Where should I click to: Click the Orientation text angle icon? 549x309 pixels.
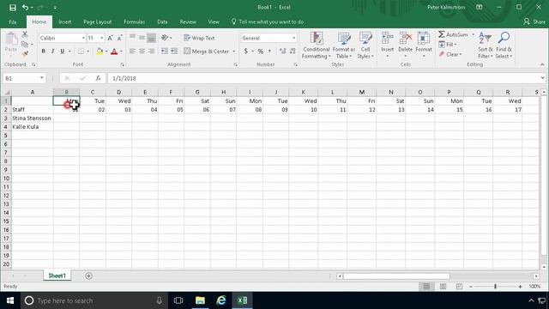(165, 38)
